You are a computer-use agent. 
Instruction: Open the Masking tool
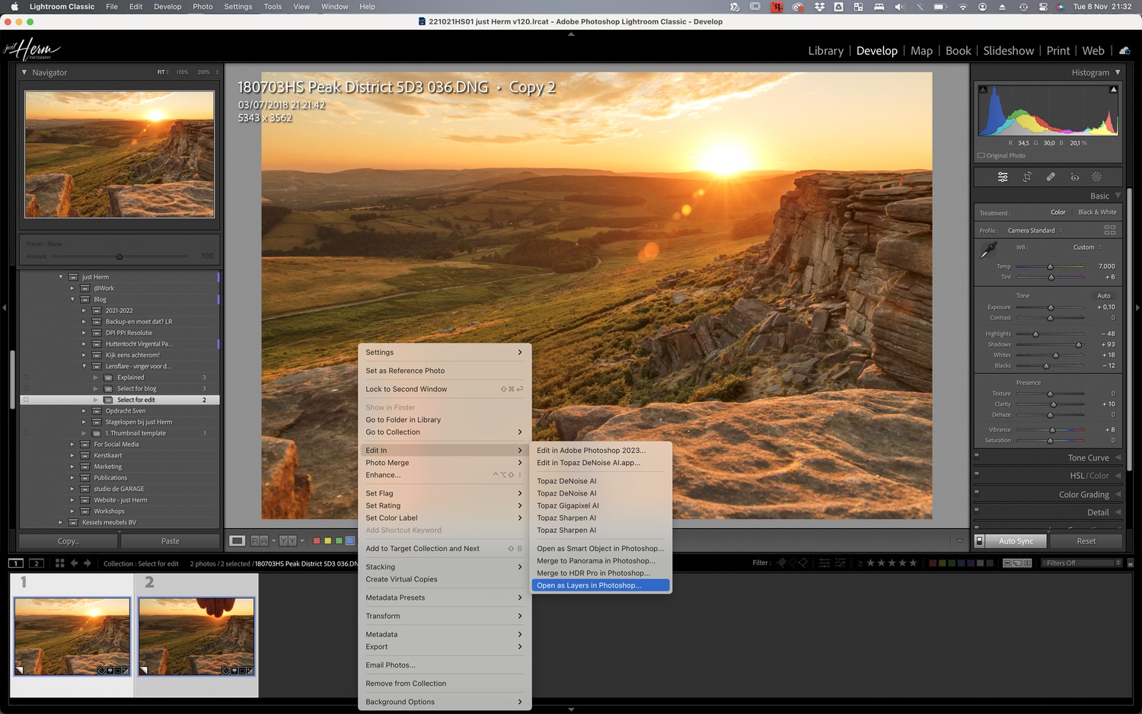pos(1096,177)
